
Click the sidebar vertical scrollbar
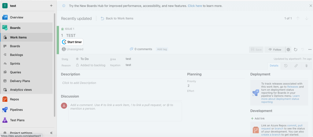click(55, 65)
